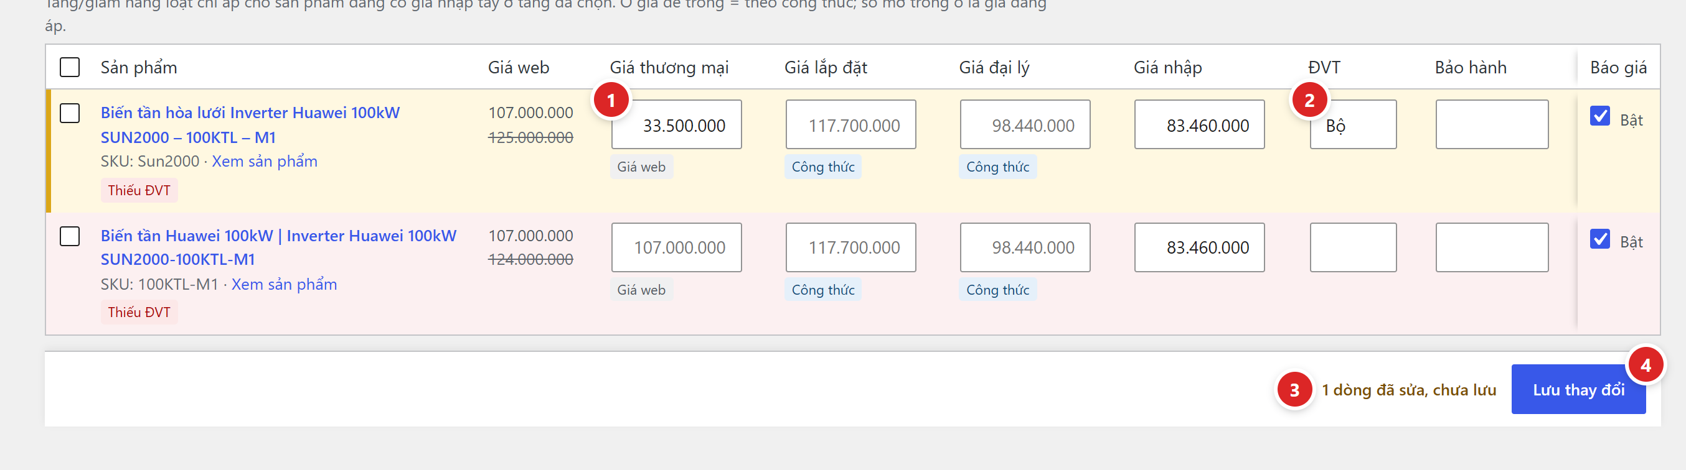Toggle Báo giá Bật for 100KTL-M1 row
The height and width of the screenshot is (470, 1686).
click(1599, 239)
